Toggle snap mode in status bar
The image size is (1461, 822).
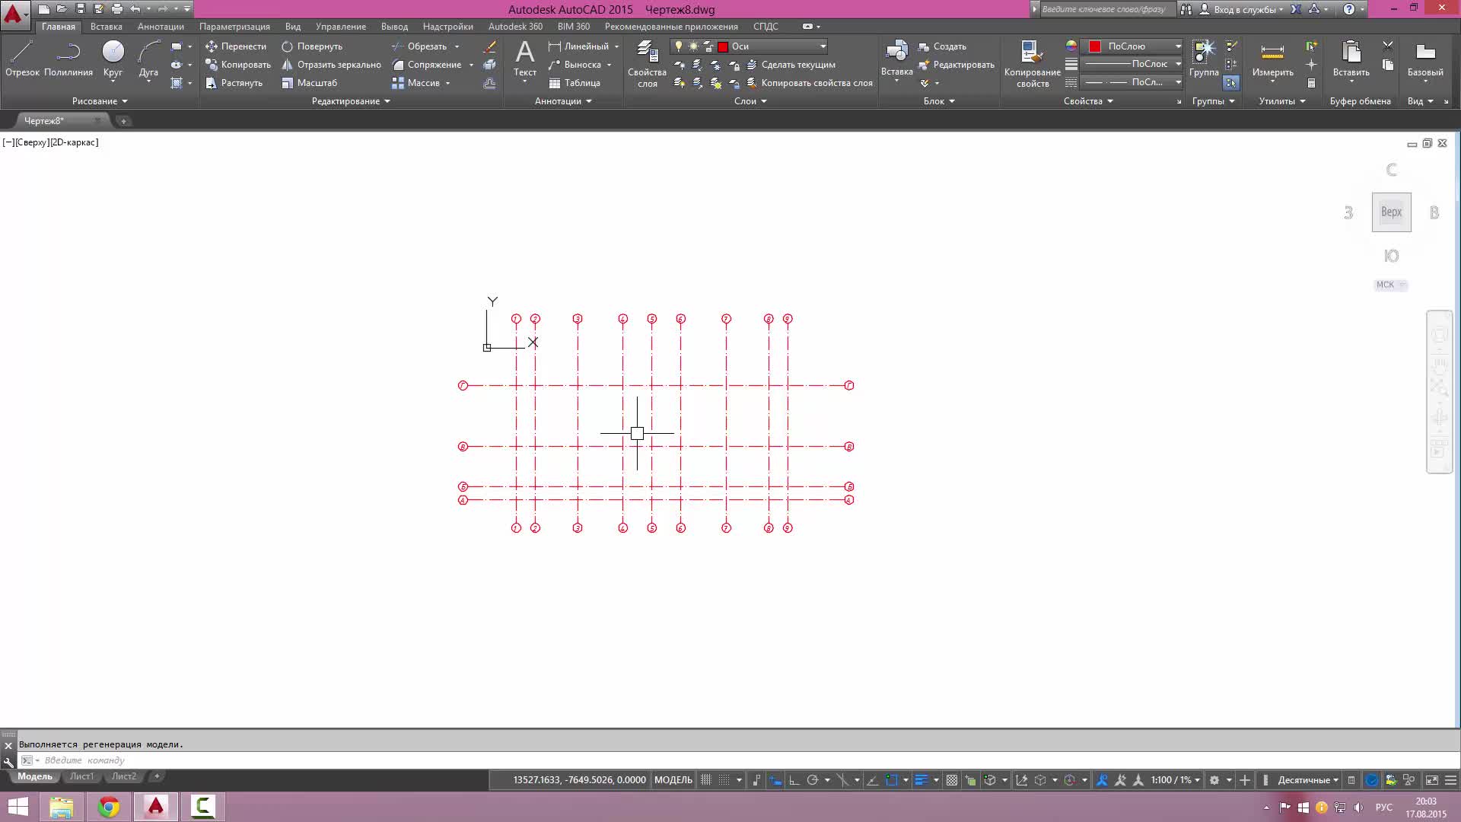coord(724,780)
